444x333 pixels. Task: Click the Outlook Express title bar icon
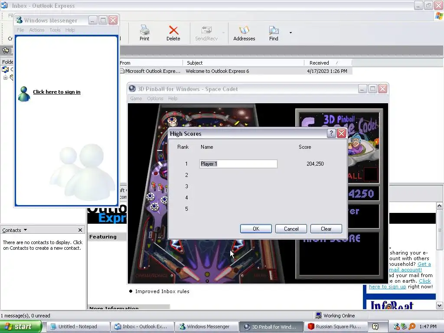(4, 5)
